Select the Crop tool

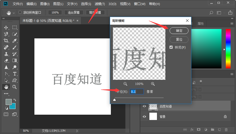pyautogui.click(x=6, y=41)
